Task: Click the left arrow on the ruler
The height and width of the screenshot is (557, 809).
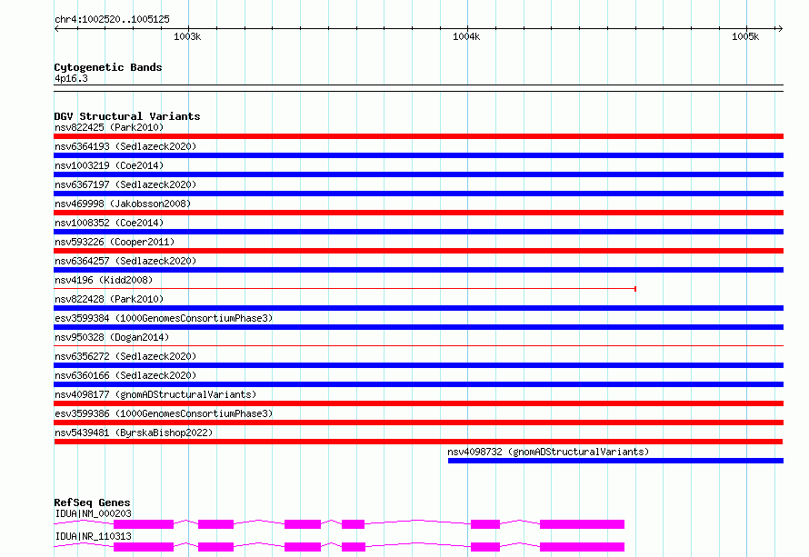Action: [x=56, y=29]
